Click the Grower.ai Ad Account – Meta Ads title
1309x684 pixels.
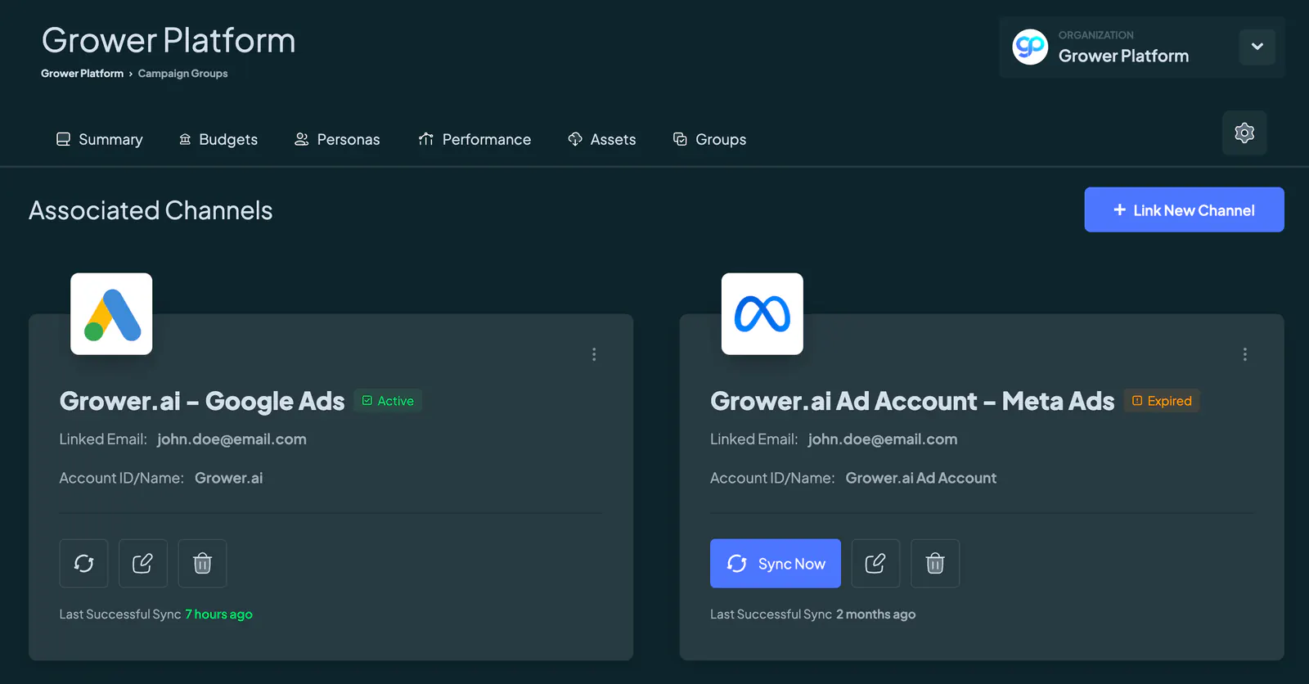point(912,401)
